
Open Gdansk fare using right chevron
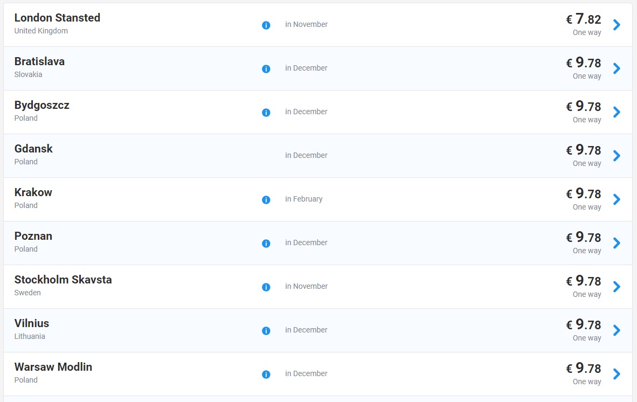pos(617,156)
